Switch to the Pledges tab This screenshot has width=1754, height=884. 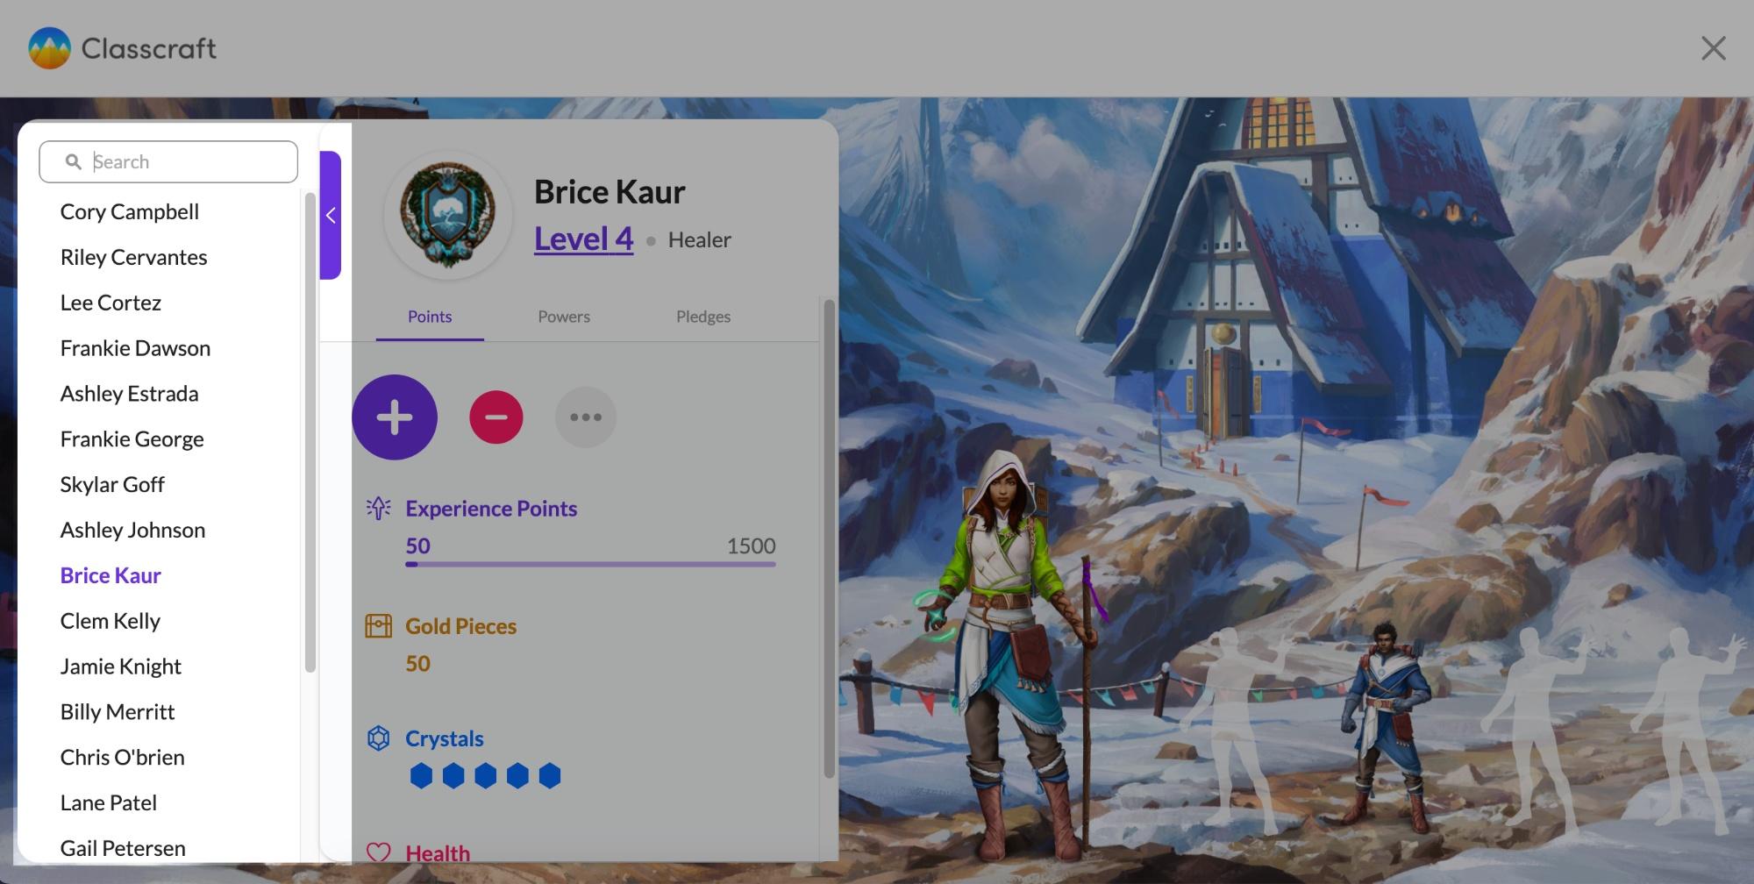(x=703, y=317)
